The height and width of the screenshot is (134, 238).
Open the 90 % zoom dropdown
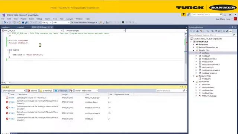[6, 83]
